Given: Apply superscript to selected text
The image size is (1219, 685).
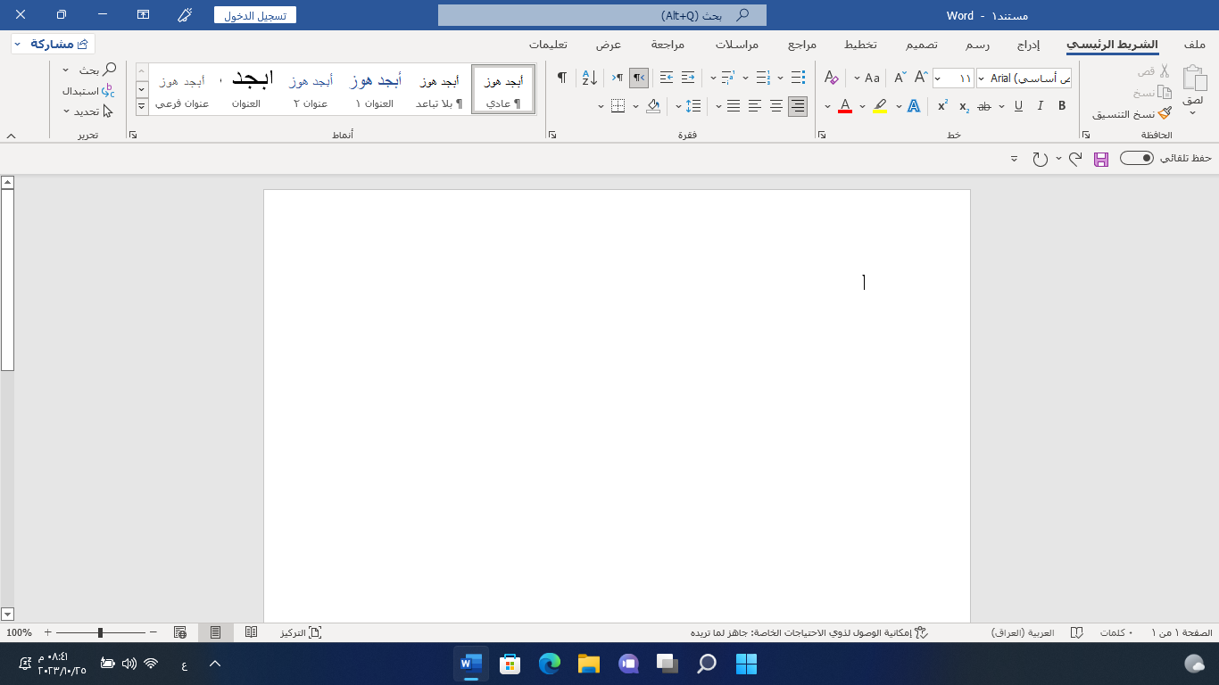Looking at the screenshot, I should click(x=942, y=106).
